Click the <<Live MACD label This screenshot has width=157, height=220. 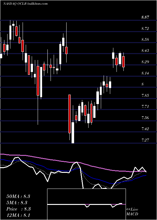132,212
